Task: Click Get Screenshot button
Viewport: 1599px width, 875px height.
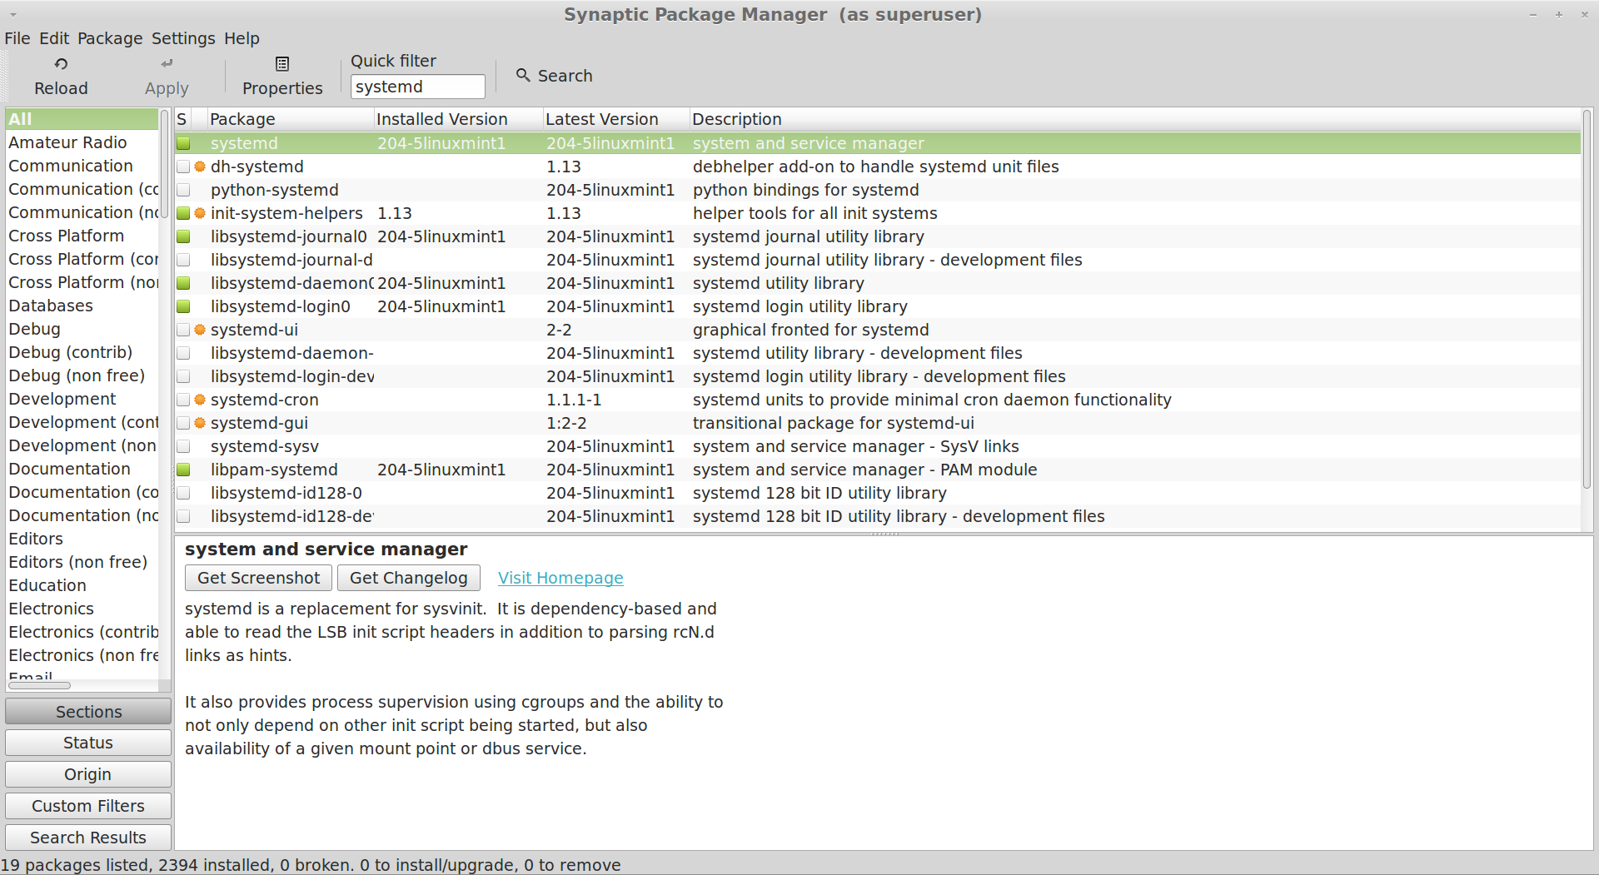Action: [258, 578]
